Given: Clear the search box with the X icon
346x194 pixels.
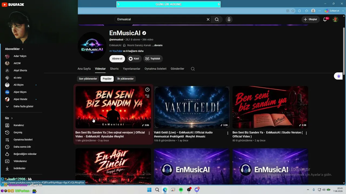Looking at the screenshot, I should (208, 19).
